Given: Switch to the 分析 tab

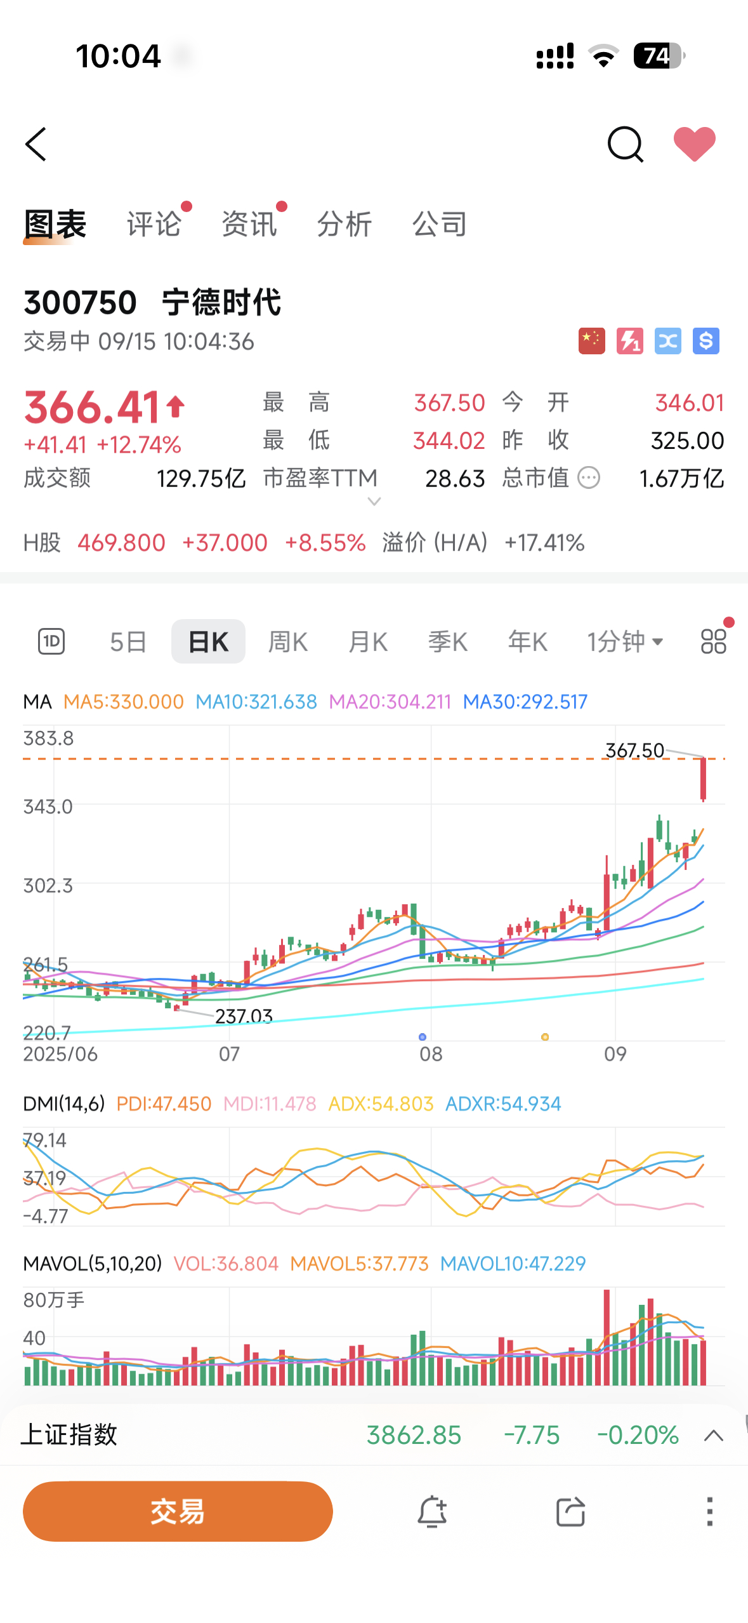Looking at the screenshot, I should pos(344,225).
